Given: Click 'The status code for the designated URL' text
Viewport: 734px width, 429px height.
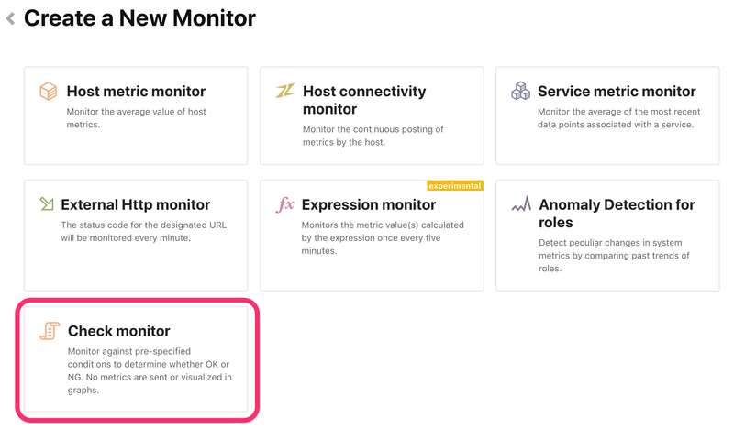Looking at the screenshot, I should 144,231.
